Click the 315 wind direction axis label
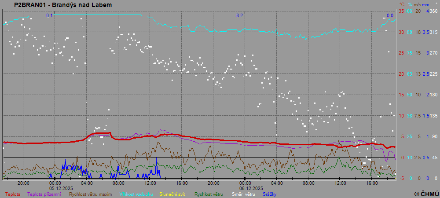The height and width of the screenshot is (198, 440). (x=433, y=32)
